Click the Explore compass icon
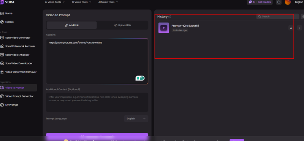304x141 pixels. (2, 22)
